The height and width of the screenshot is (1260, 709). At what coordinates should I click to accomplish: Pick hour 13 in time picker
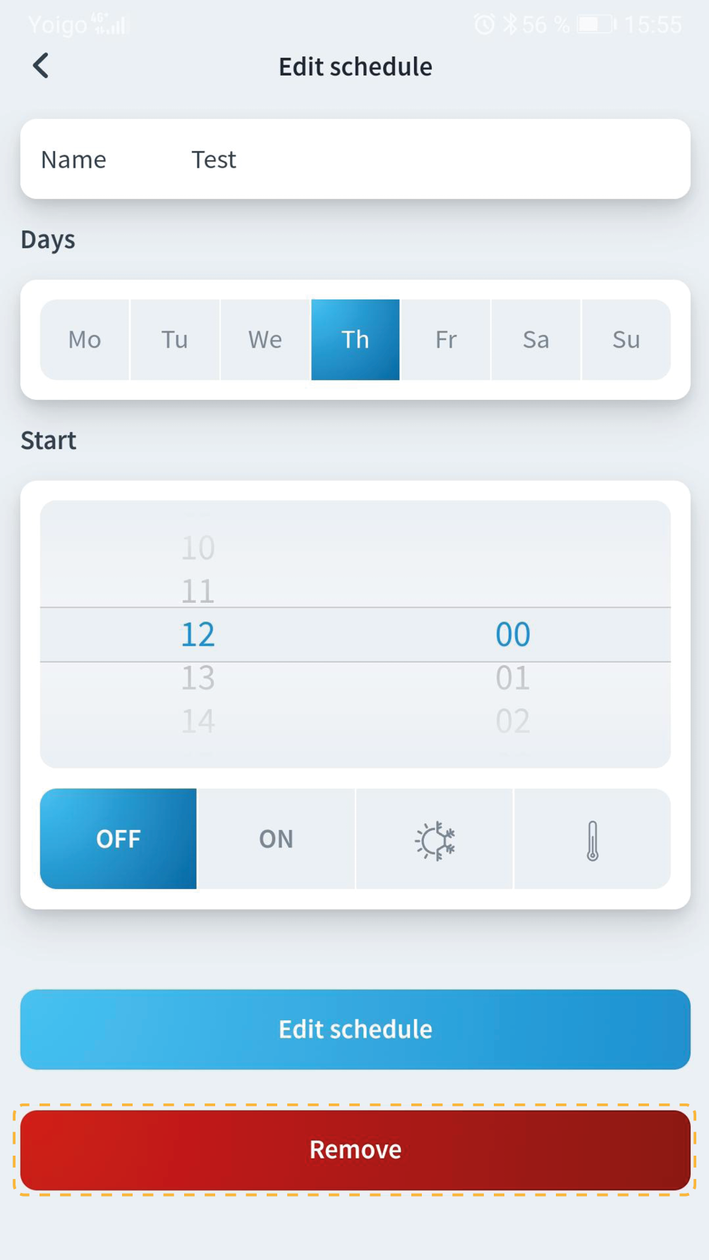coord(198,678)
